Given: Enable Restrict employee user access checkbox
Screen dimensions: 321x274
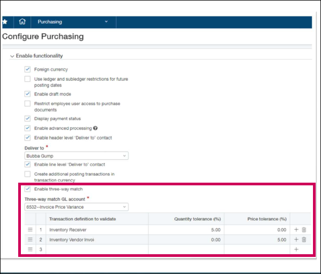Looking at the screenshot, I should (27, 104).
